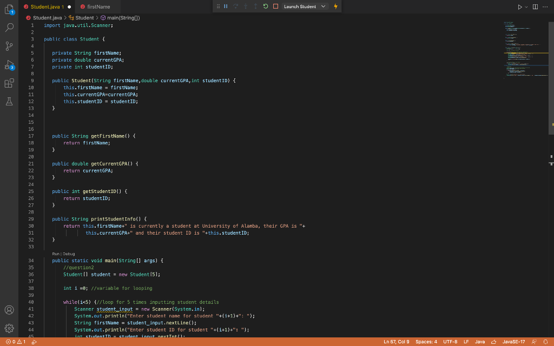Switch to the firstName tab
The width and height of the screenshot is (554, 346).
click(x=98, y=6)
